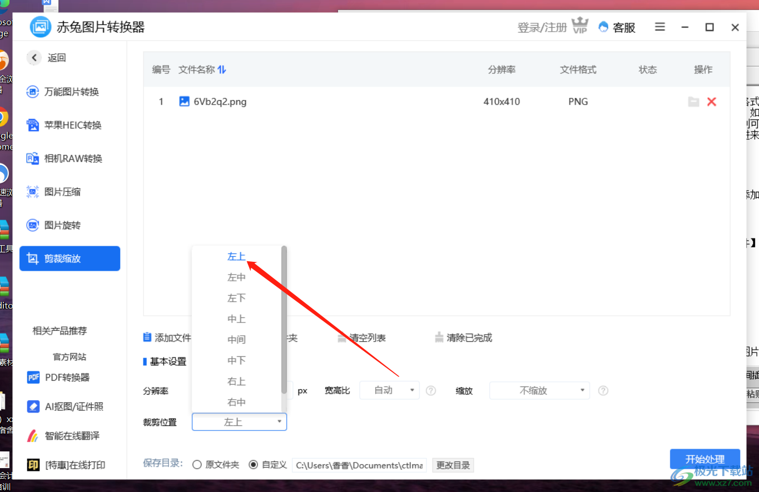Click the 添加文件 icon

[x=147, y=337]
